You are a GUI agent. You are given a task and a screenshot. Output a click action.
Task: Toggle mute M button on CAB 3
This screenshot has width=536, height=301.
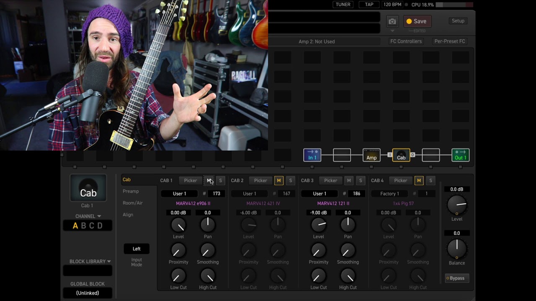349,181
